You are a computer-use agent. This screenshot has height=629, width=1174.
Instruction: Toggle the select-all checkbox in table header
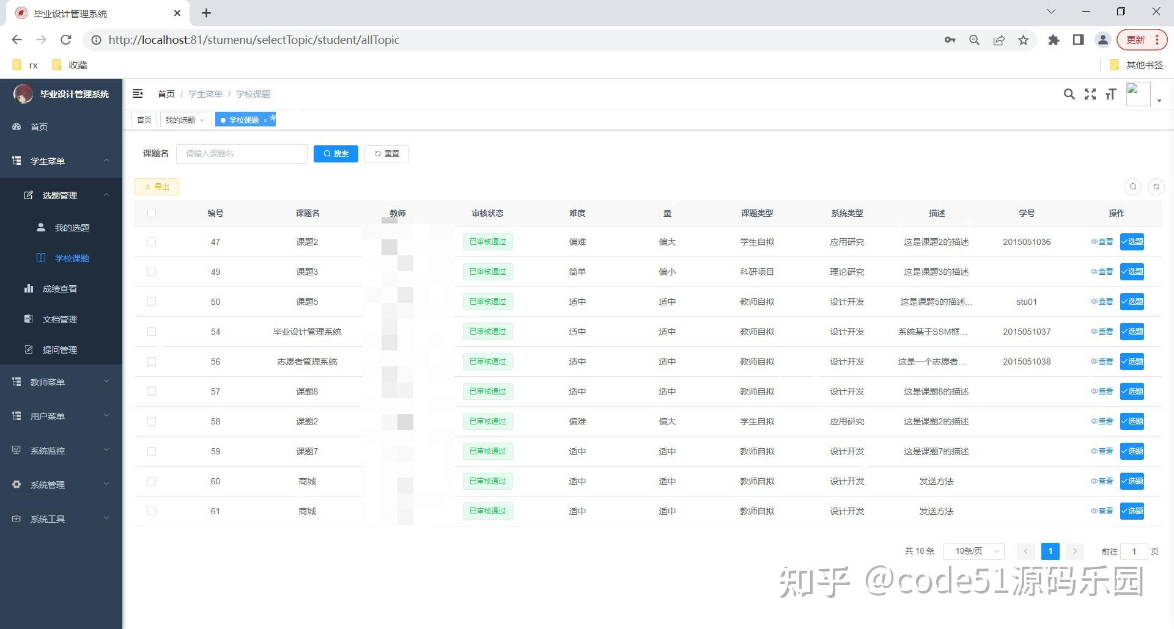[x=152, y=213]
